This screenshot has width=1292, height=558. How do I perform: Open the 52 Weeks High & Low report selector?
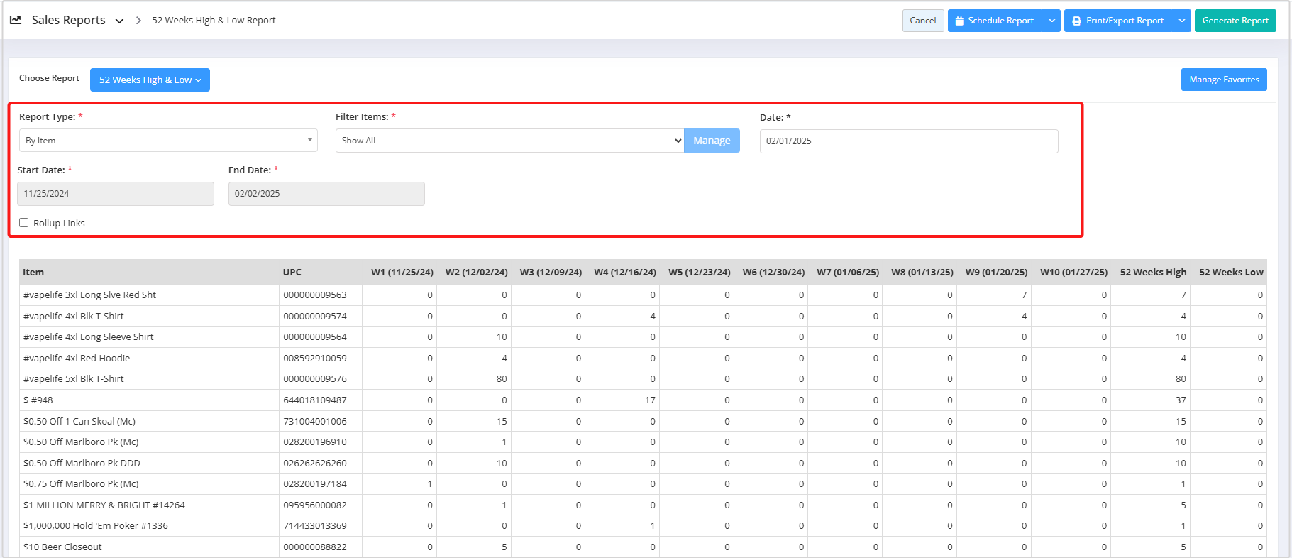[x=150, y=80]
